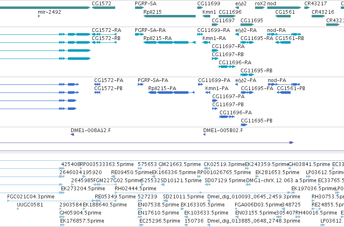The image size is (344, 227).
Task: Open the RH30753.5prime EST
Action: [313, 201]
